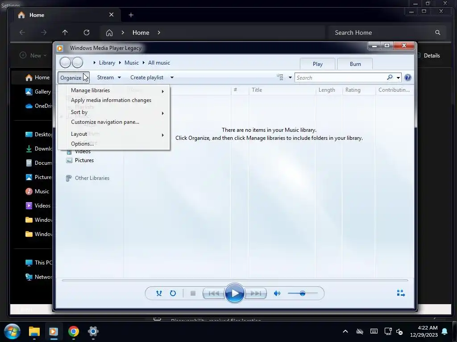This screenshot has width=457, height=342.
Task: Stop playback with the stop button
Action: pos(193,293)
